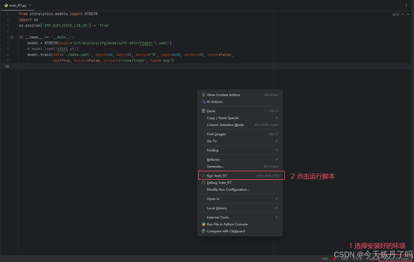Run 'train_RT' from the context menu
The image size is (414, 262).
217,175
